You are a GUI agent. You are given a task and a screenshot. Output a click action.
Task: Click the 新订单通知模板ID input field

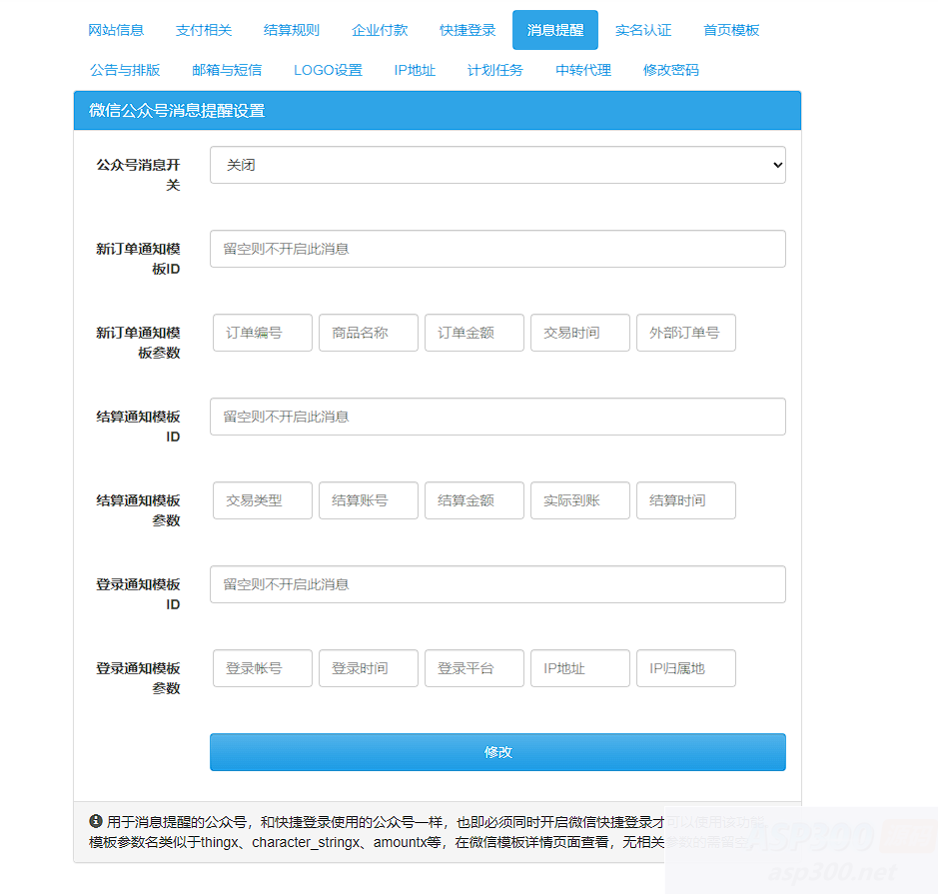[496, 249]
